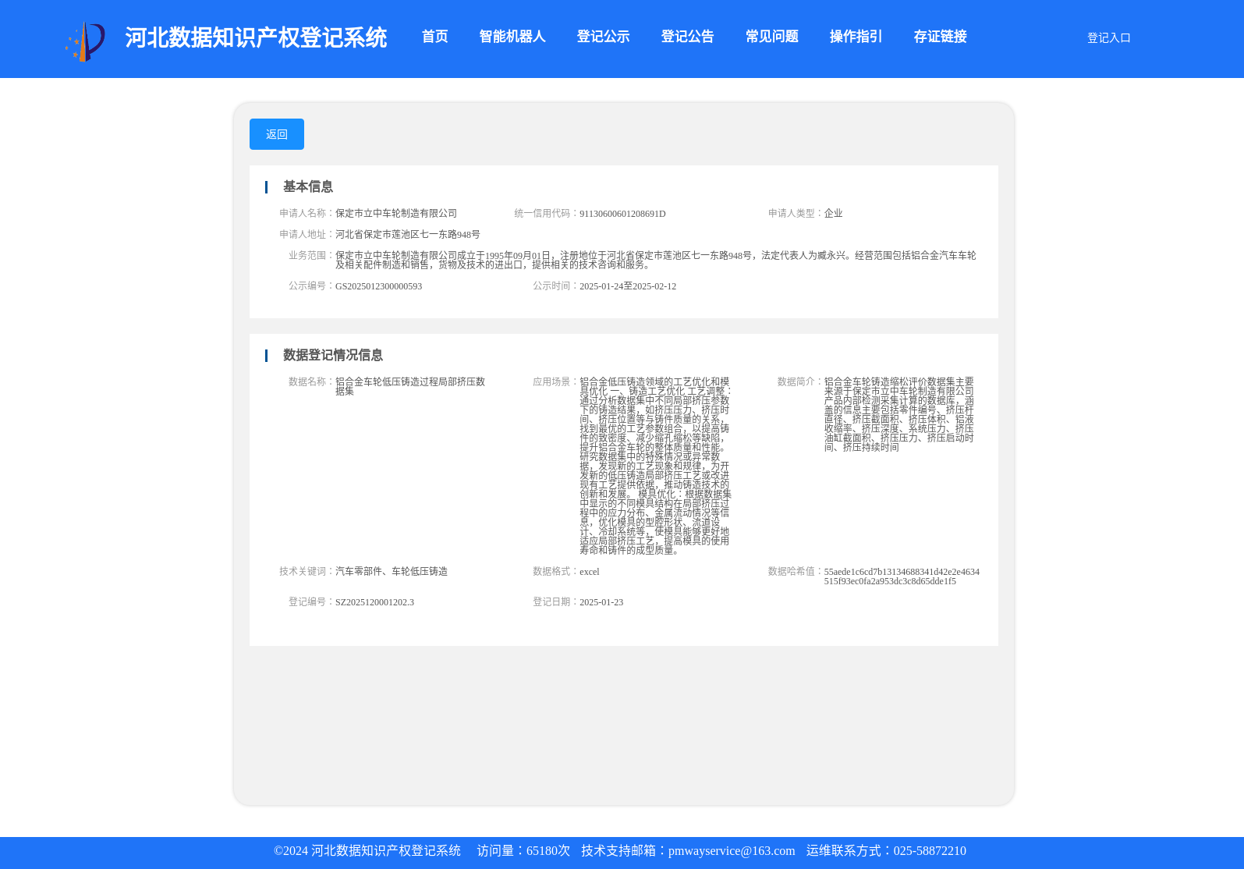The height and width of the screenshot is (869, 1244).
Task: Select publication number GS2025012300000593
Action: coord(378,286)
